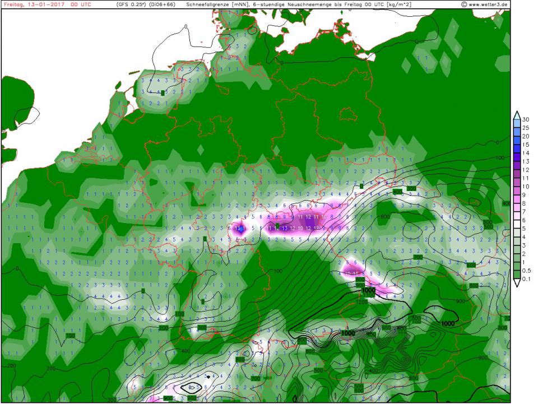Click the upward arrow atop the color scale
The image size is (538, 404).
[517, 114]
